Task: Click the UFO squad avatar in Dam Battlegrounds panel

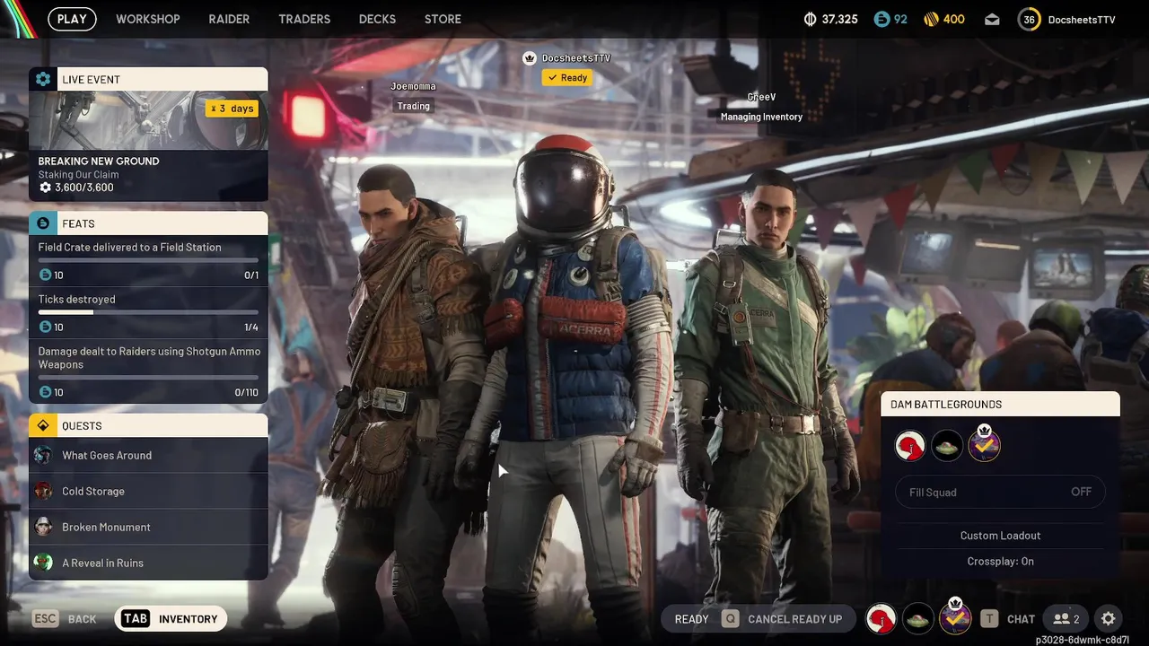Action: click(947, 446)
